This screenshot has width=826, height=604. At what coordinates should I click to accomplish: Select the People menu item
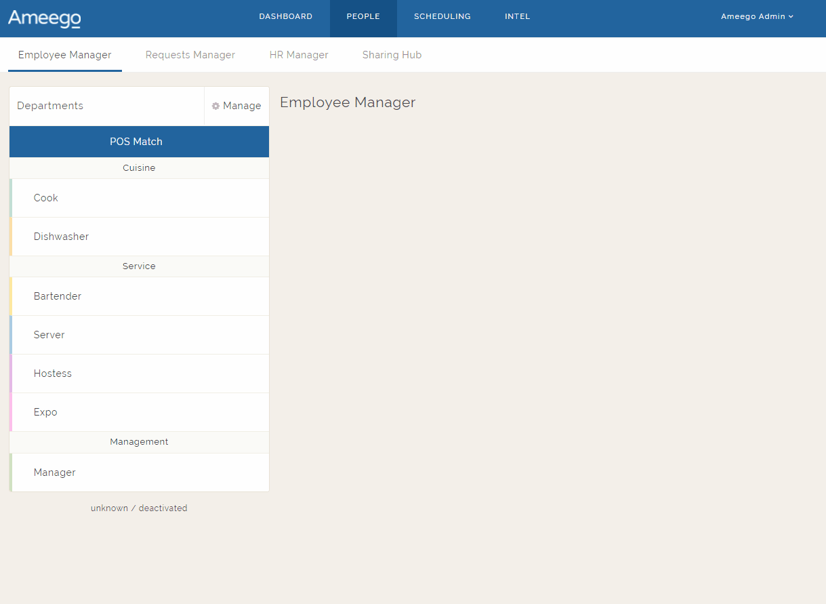click(363, 17)
